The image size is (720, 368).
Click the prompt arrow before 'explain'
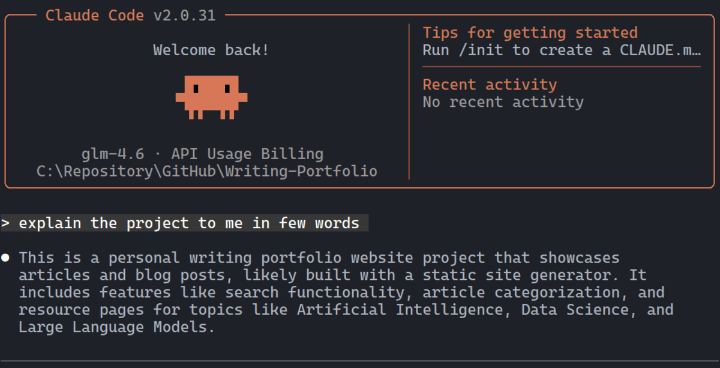(5, 223)
